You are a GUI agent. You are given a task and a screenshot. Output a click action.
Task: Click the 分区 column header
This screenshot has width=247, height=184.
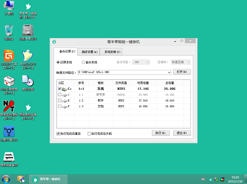tap(65, 83)
